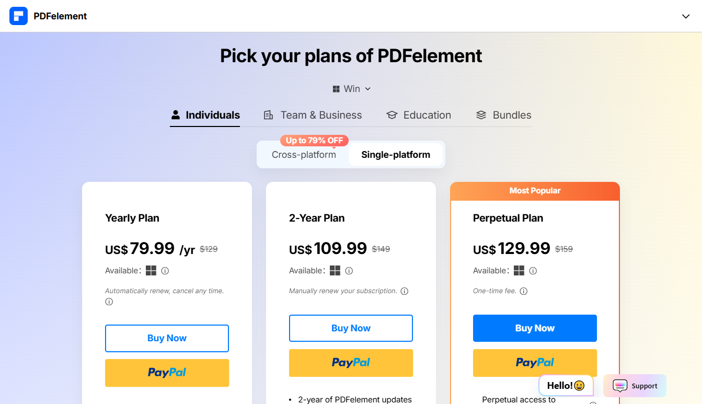The height and width of the screenshot is (404, 702).
Task: Click the info icon below 'Automatically renew, cancel any time'
Action: [109, 302]
